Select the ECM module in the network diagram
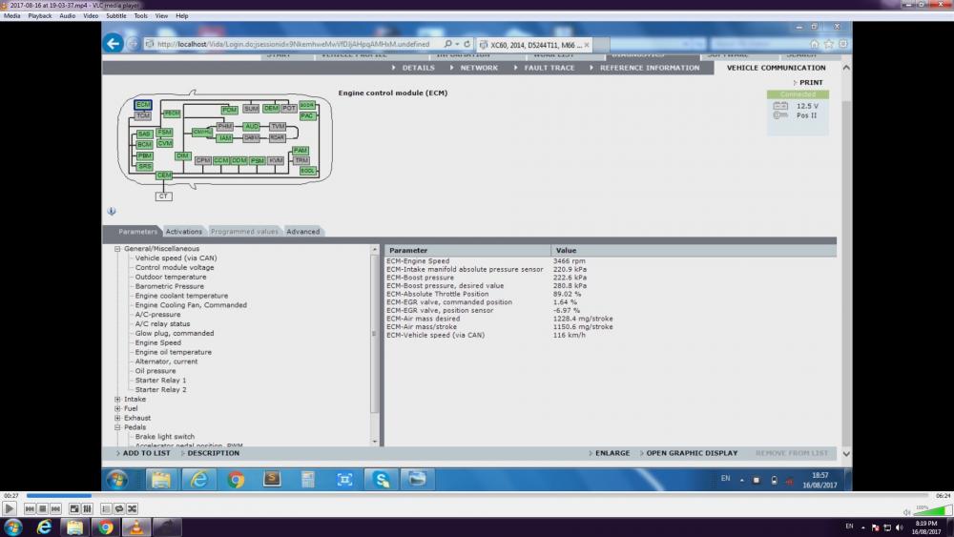The image size is (954, 537). (143, 105)
